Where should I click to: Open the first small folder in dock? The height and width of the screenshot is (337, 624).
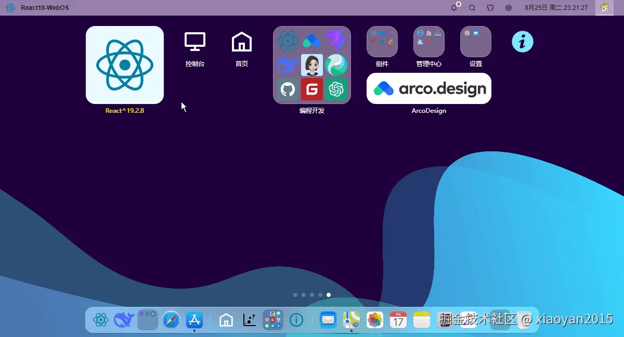click(148, 320)
